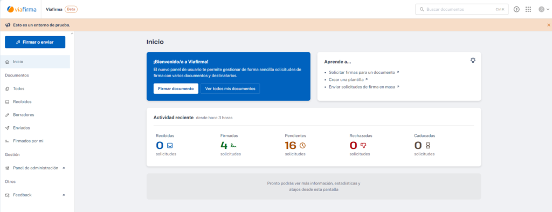Focus the Buscar documentos search field
This screenshot has height=212, width=552.
[462, 10]
